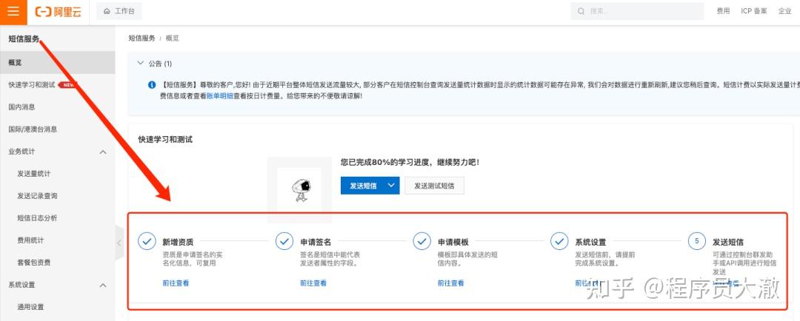The width and height of the screenshot is (800, 321).
Task: Click the 申请模板 step checkmark icon
Action: tap(422, 241)
